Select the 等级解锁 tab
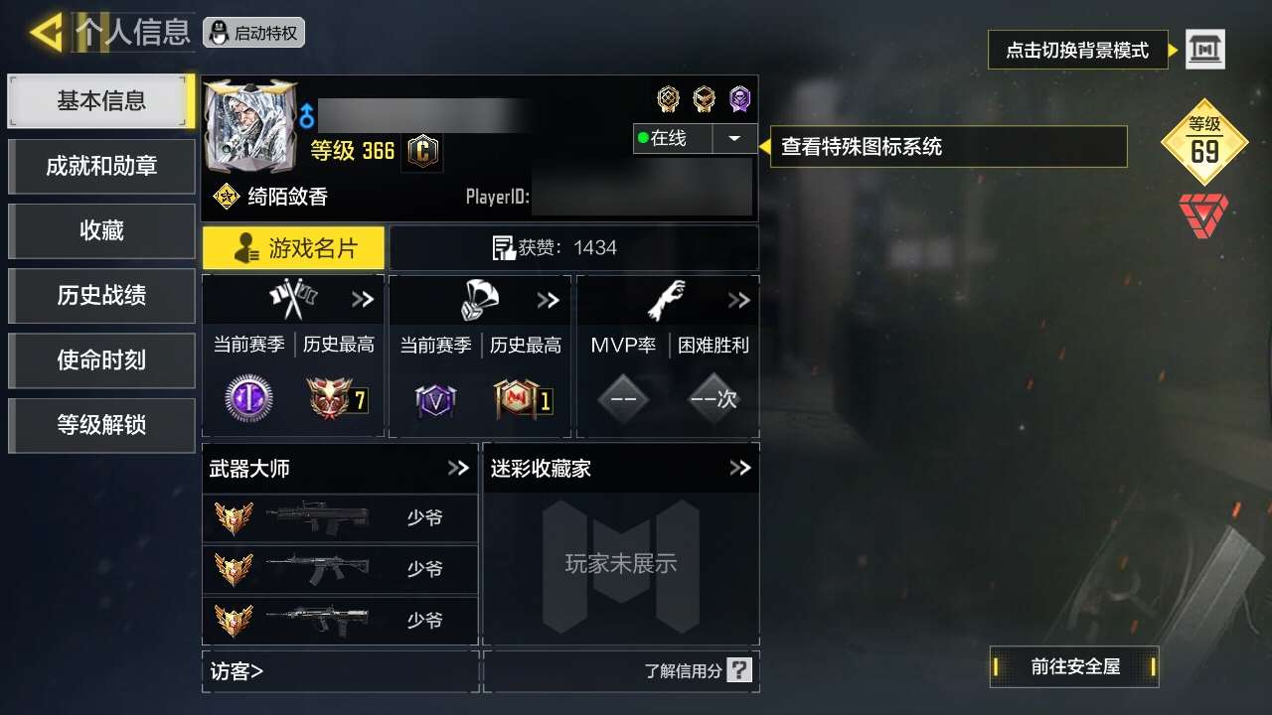Image resolution: width=1272 pixels, height=715 pixels. click(x=101, y=425)
